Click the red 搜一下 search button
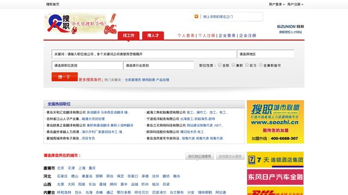The width and height of the screenshot is (348, 195). [65, 77]
